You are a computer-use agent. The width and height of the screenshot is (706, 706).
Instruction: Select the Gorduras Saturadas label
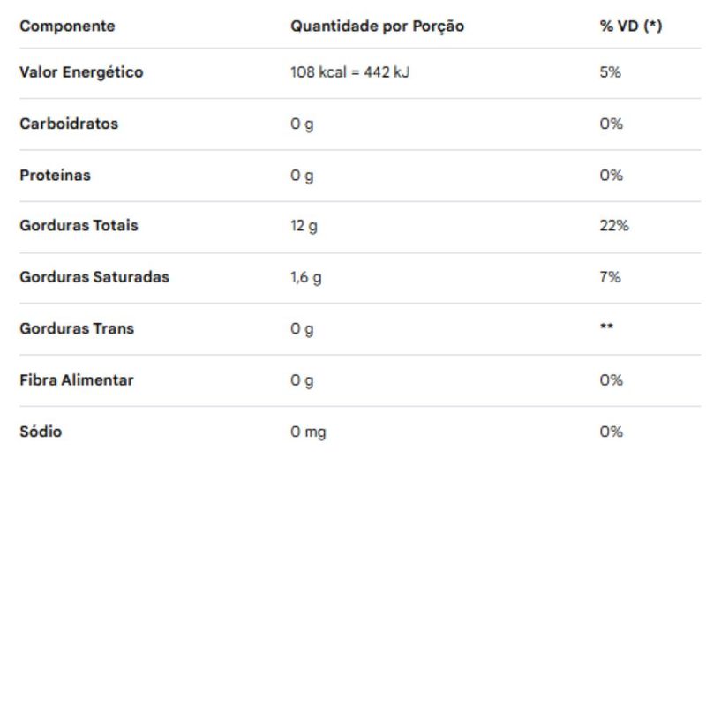point(94,277)
